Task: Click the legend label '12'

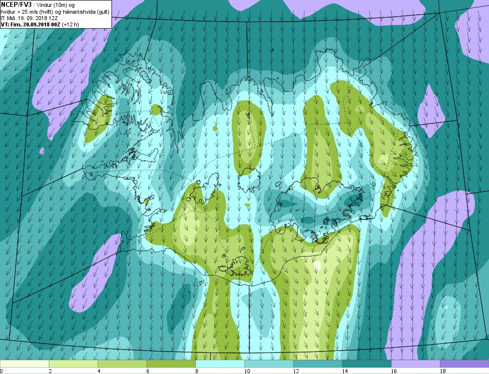Action: (296, 371)
